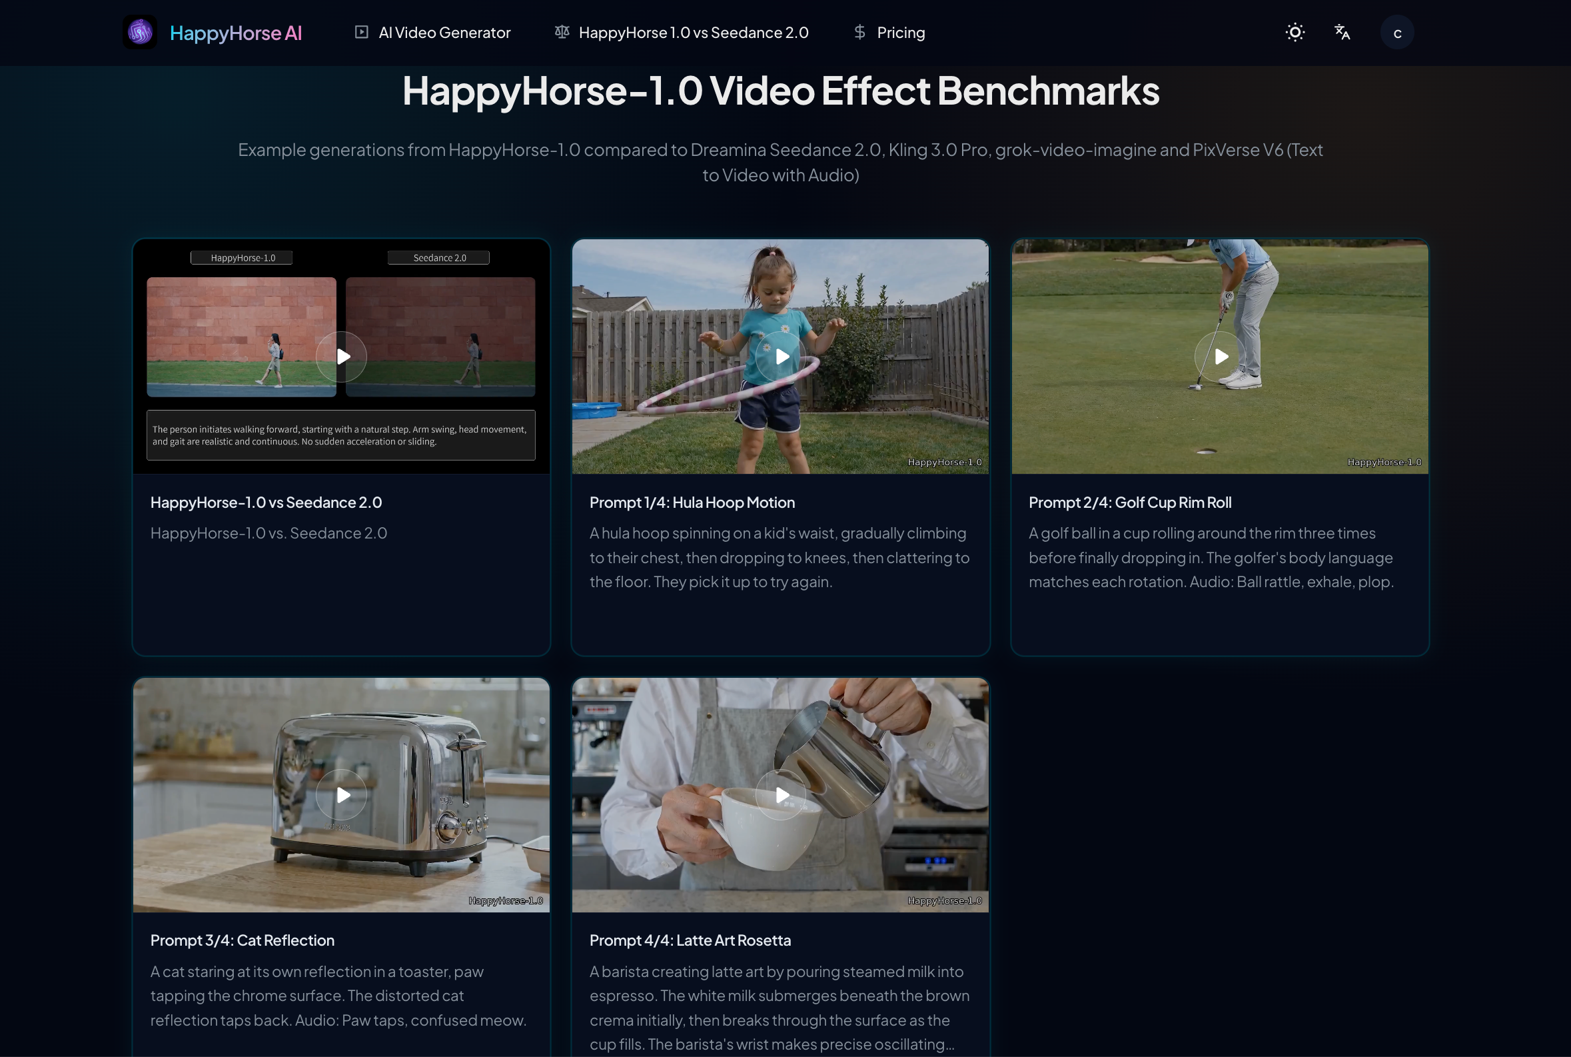Play the Latte Art Rosetta video
Viewport: 1571px width, 1057px height.
(x=780, y=795)
